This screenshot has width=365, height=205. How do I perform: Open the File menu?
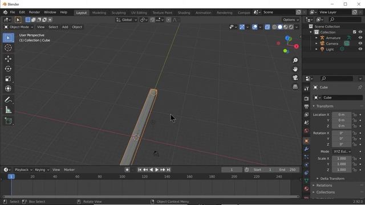(13, 13)
